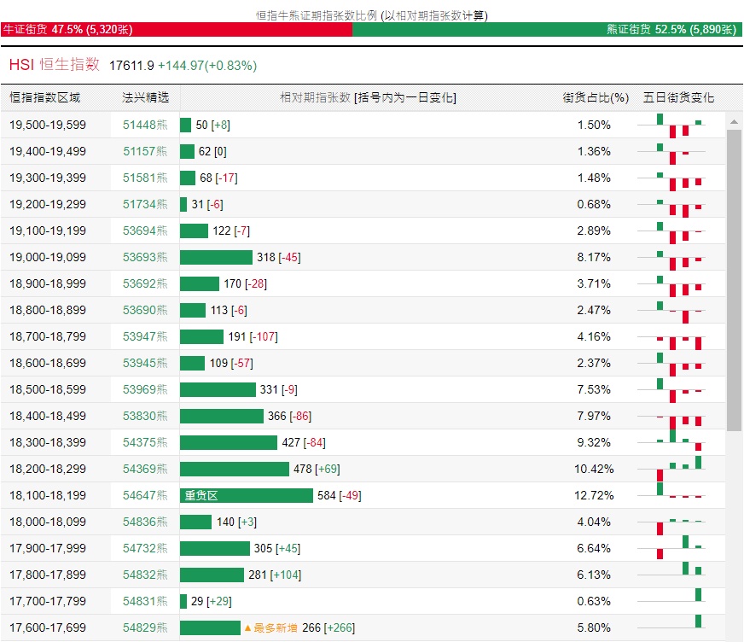Click the percentage 0.63%
This screenshot has height=642, width=744.
click(594, 601)
